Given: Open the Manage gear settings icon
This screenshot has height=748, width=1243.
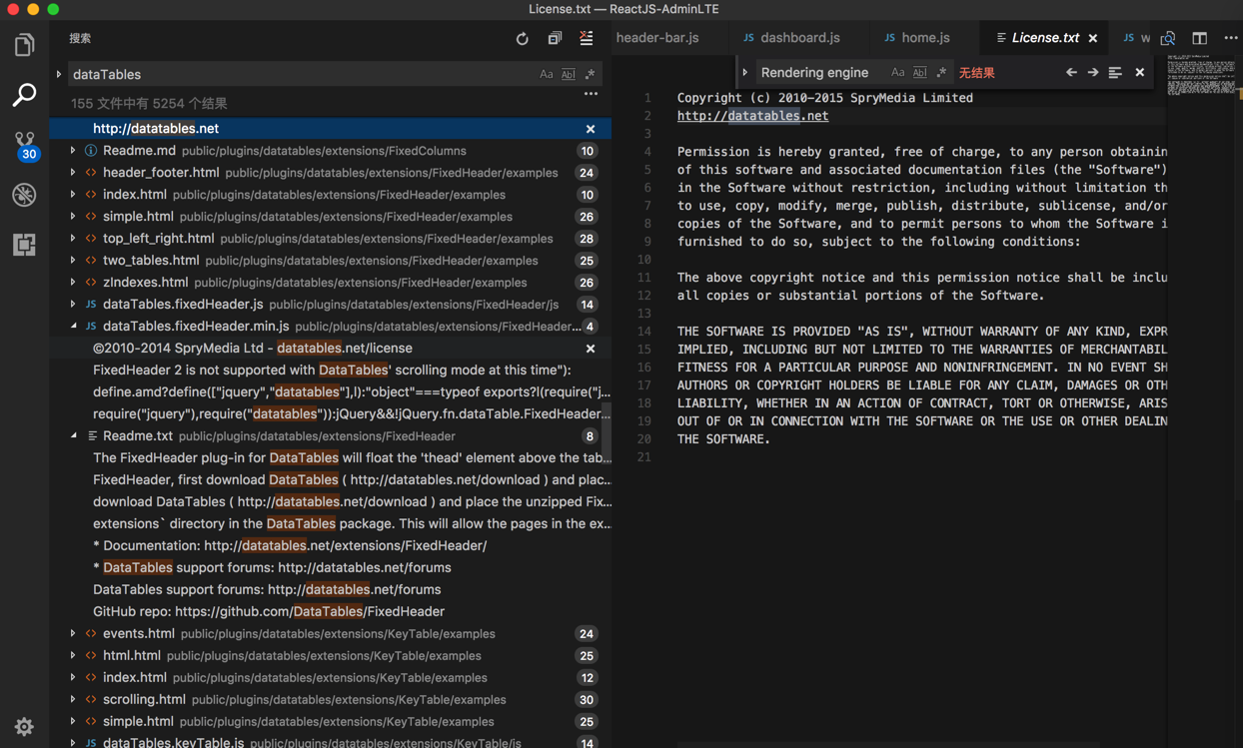Looking at the screenshot, I should [x=24, y=726].
